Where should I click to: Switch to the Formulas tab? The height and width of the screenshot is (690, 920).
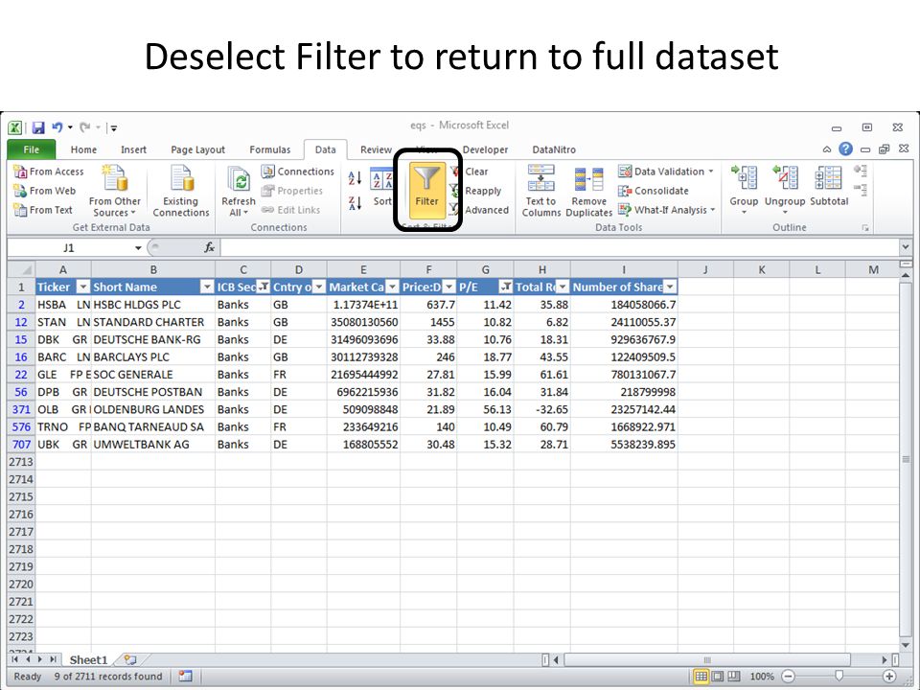click(x=270, y=149)
